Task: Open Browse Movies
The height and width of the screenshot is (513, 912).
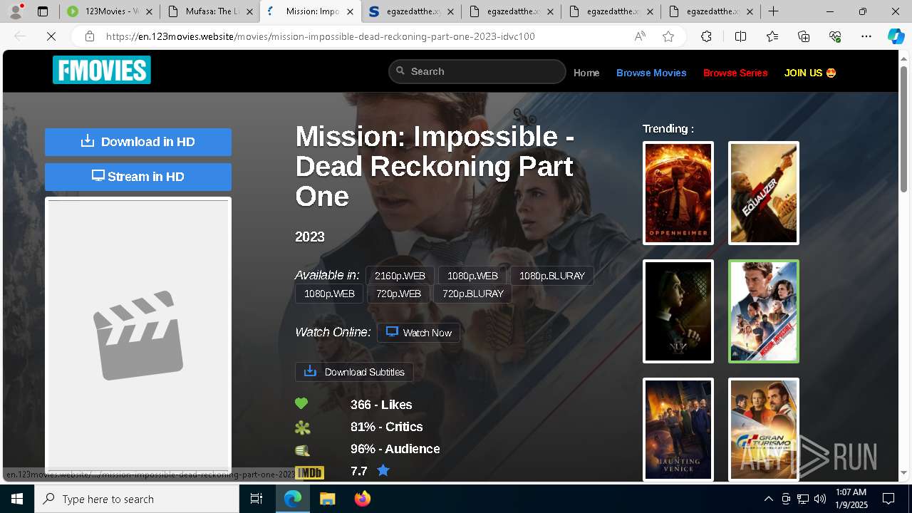Action: [x=651, y=73]
